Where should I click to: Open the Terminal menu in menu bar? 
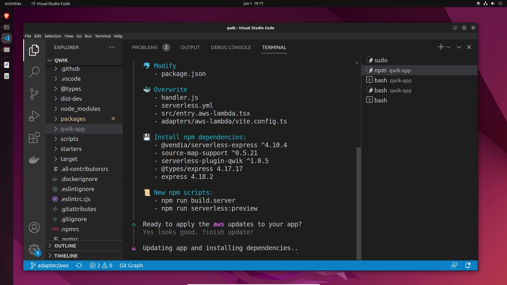[103, 36]
